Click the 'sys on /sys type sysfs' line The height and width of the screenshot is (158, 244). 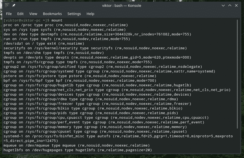point(65,30)
